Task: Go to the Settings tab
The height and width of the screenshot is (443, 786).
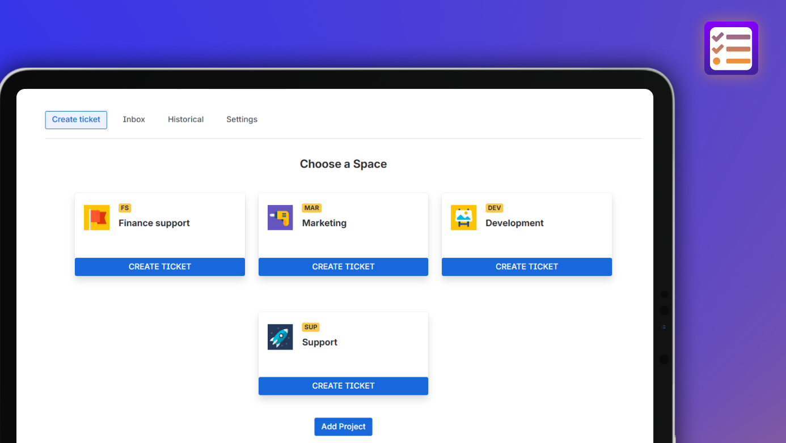Action: pos(242,120)
